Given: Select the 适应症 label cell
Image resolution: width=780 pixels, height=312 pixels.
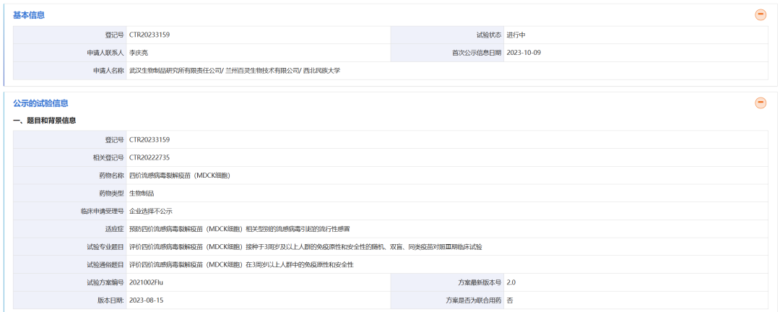Looking at the screenshot, I should pos(69,229).
